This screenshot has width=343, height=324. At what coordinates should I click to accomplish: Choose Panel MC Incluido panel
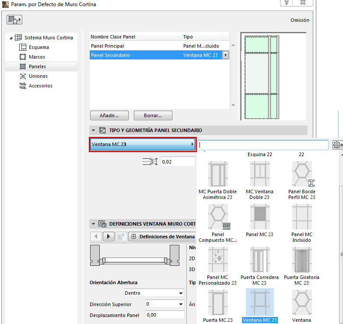302,223
